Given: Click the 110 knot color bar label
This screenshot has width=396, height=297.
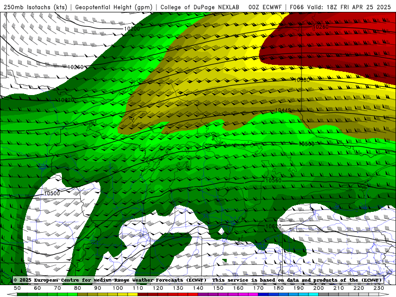Looking at the screenshot, I should [138, 288].
